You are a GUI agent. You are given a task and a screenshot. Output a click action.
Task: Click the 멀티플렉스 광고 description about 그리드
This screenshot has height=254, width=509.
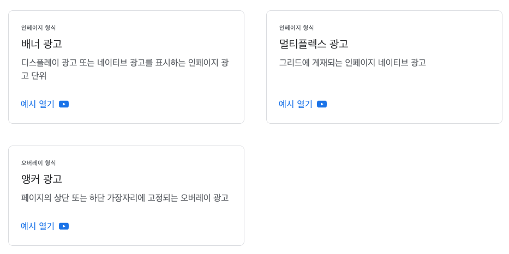tap(352, 63)
